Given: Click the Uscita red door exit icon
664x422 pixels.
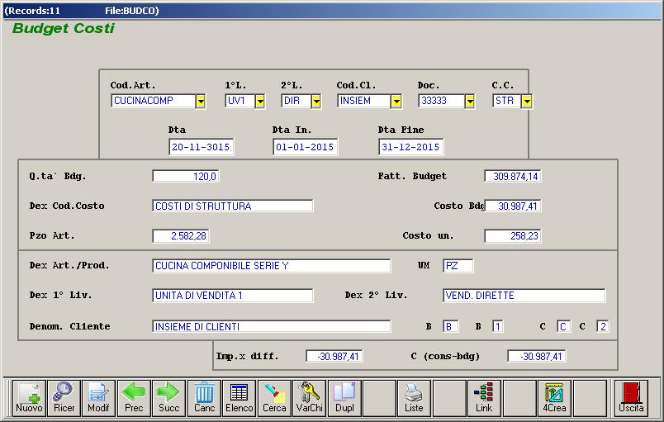Looking at the screenshot, I should (x=631, y=398).
